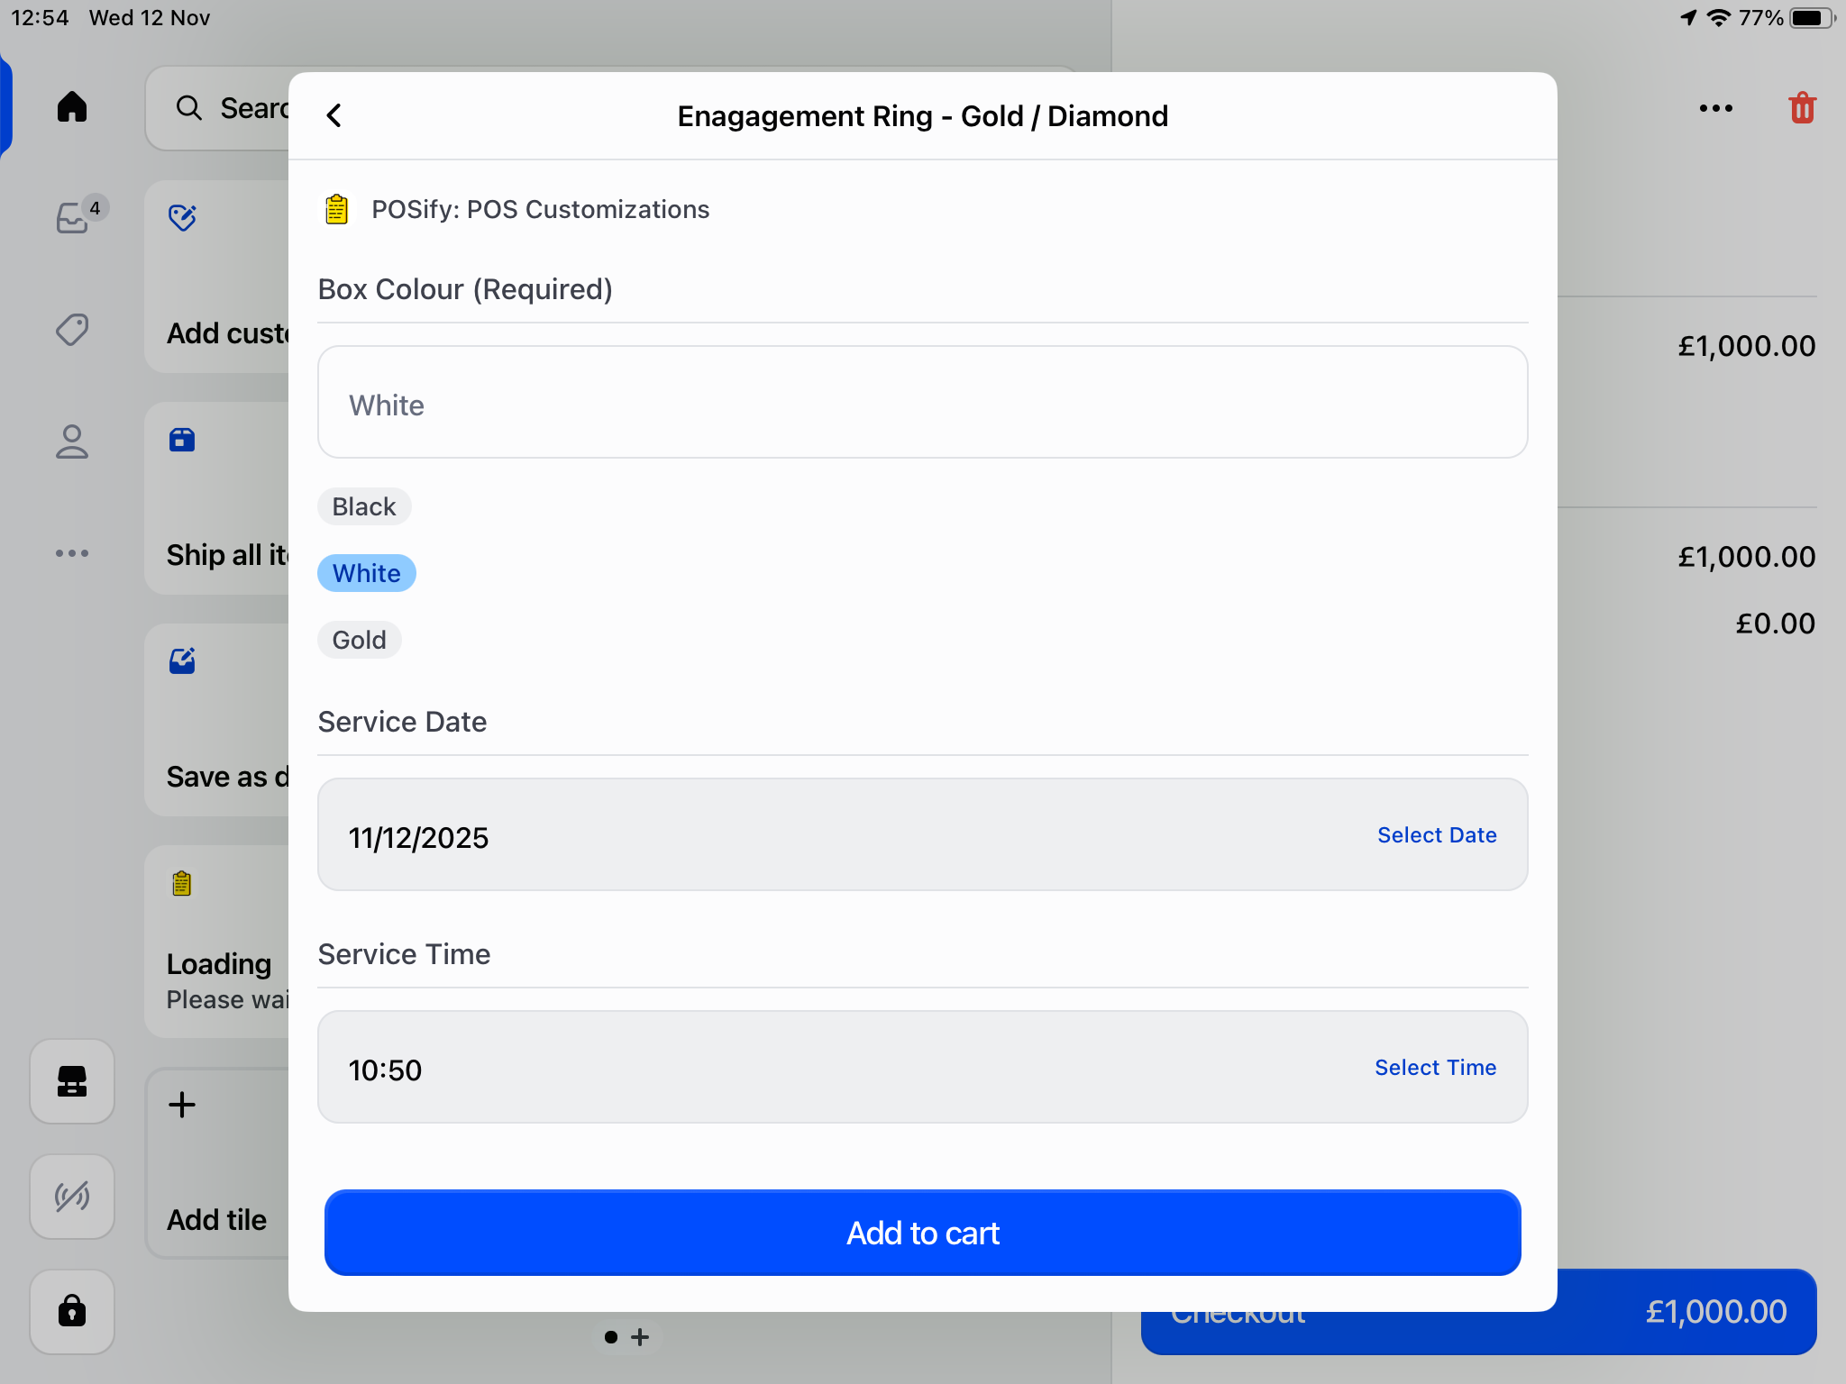This screenshot has width=1846, height=1384.
Task: Open the register store icon button
Action: pos(72,1081)
